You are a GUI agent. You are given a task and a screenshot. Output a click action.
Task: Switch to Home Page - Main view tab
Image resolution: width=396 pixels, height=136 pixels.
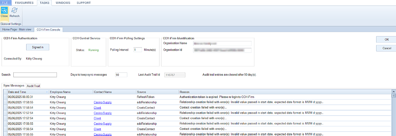[17, 29]
